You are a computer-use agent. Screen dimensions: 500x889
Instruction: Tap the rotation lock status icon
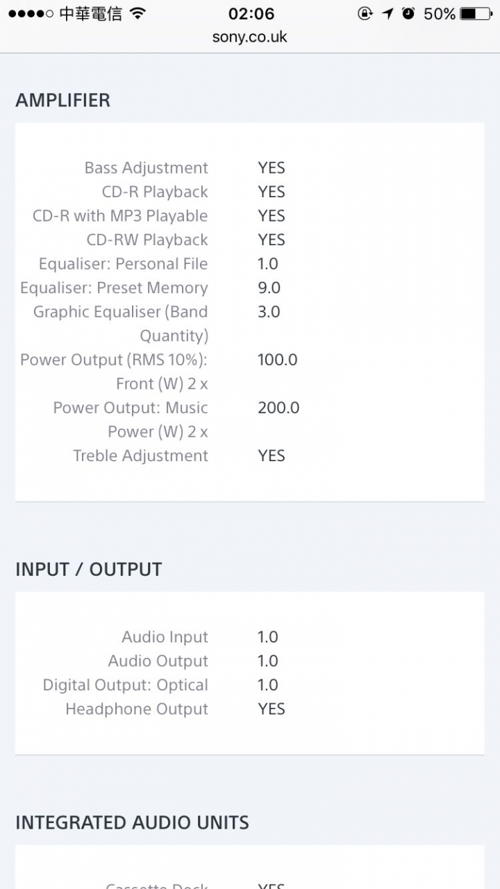coord(365,13)
